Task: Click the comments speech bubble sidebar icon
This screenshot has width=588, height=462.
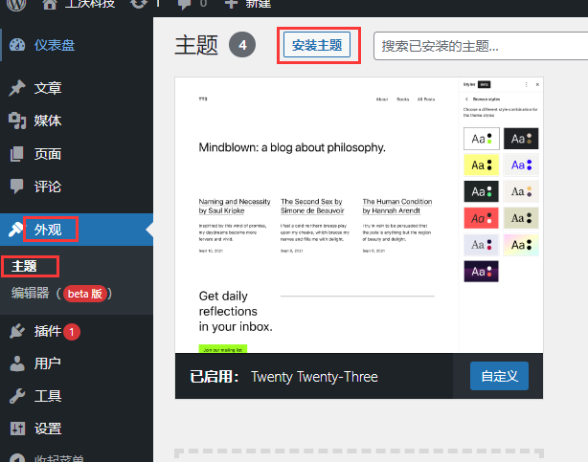Action: 17,187
